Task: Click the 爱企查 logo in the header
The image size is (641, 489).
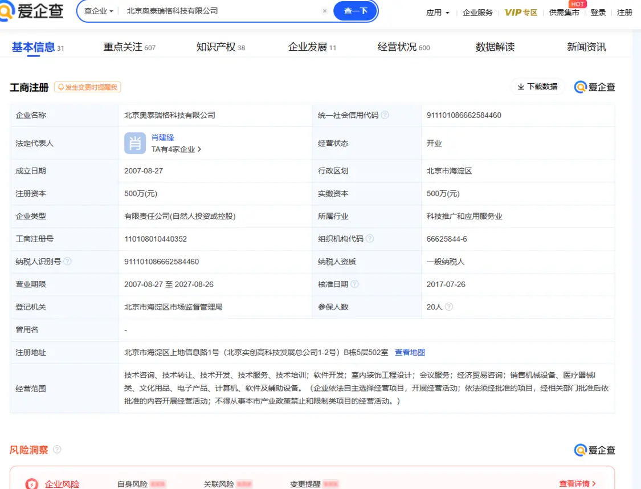Action: 32,11
